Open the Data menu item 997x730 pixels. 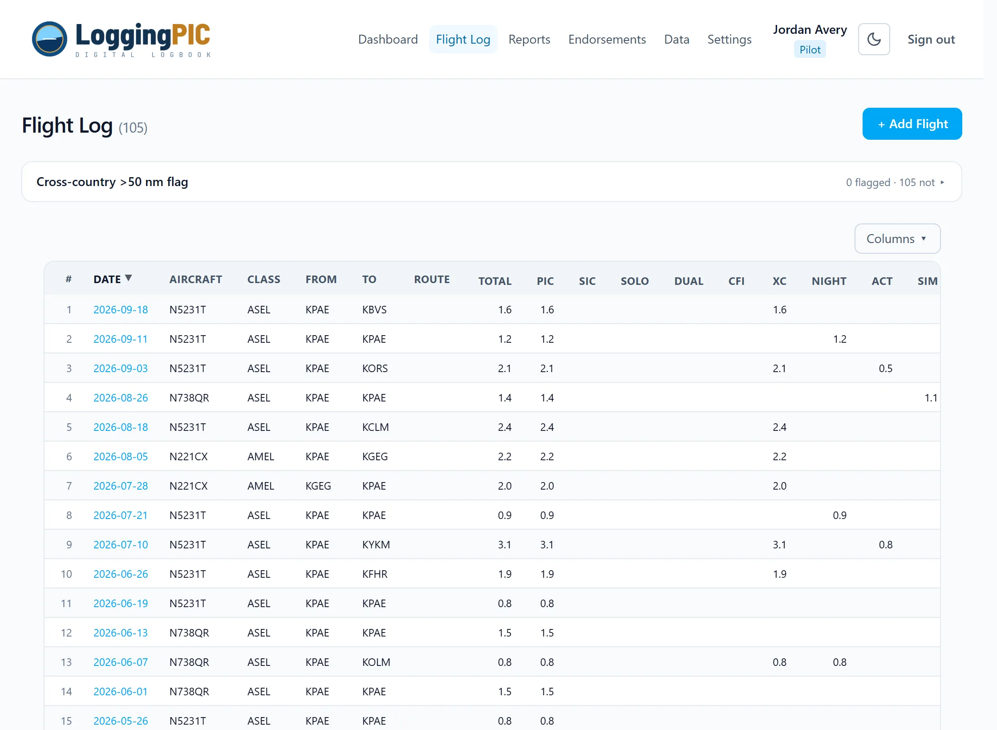click(x=677, y=39)
